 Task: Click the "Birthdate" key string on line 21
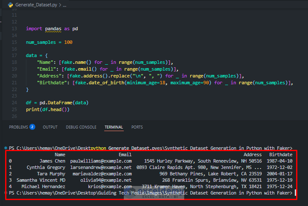coord(52,83)
